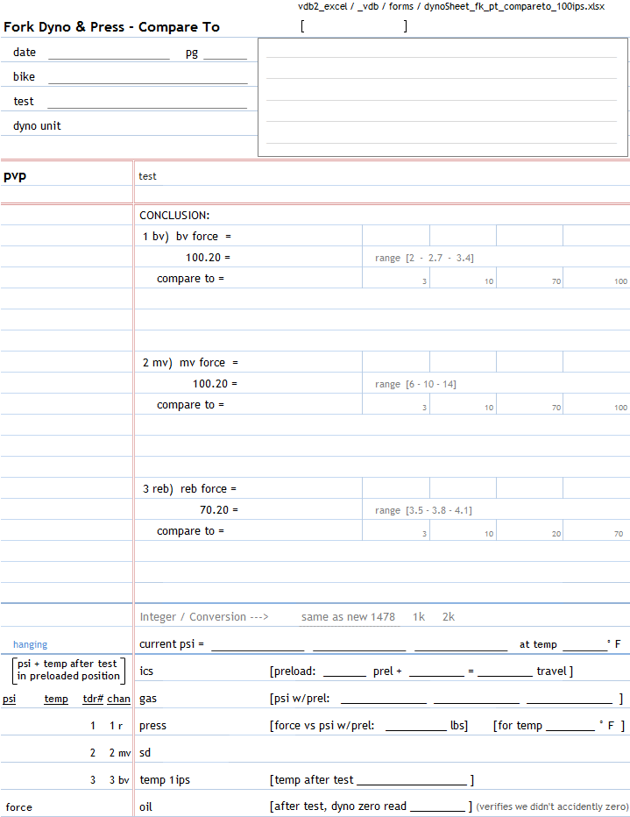
Task: Select the '2 mv) mv force =' cell
Action: [190, 363]
